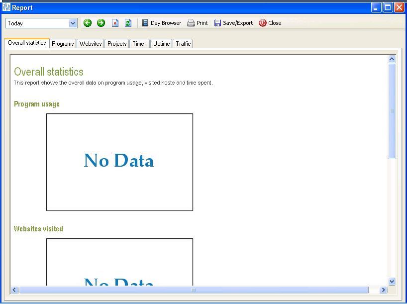View the Uptime tab
The height and width of the screenshot is (304, 407).
tap(161, 44)
